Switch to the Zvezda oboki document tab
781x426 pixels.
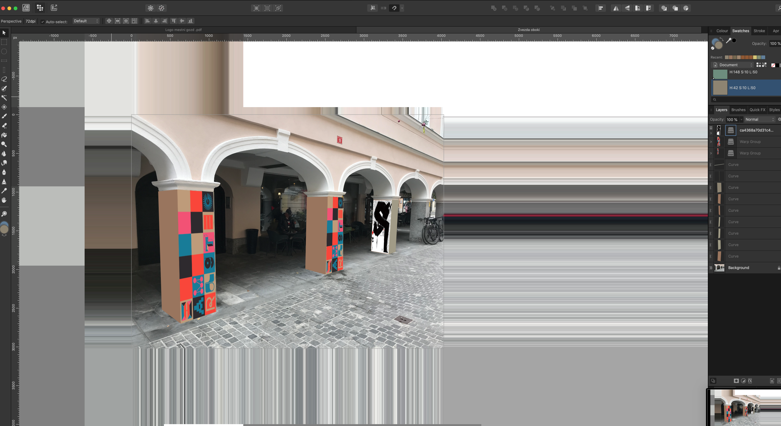(x=529, y=30)
